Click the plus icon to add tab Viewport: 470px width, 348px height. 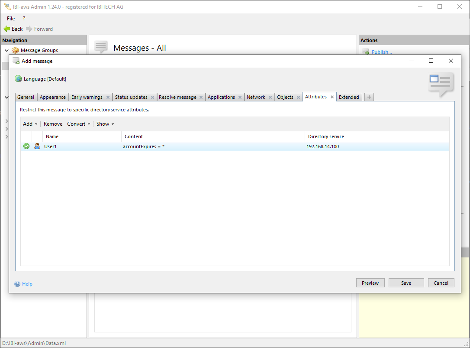(369, 97)
